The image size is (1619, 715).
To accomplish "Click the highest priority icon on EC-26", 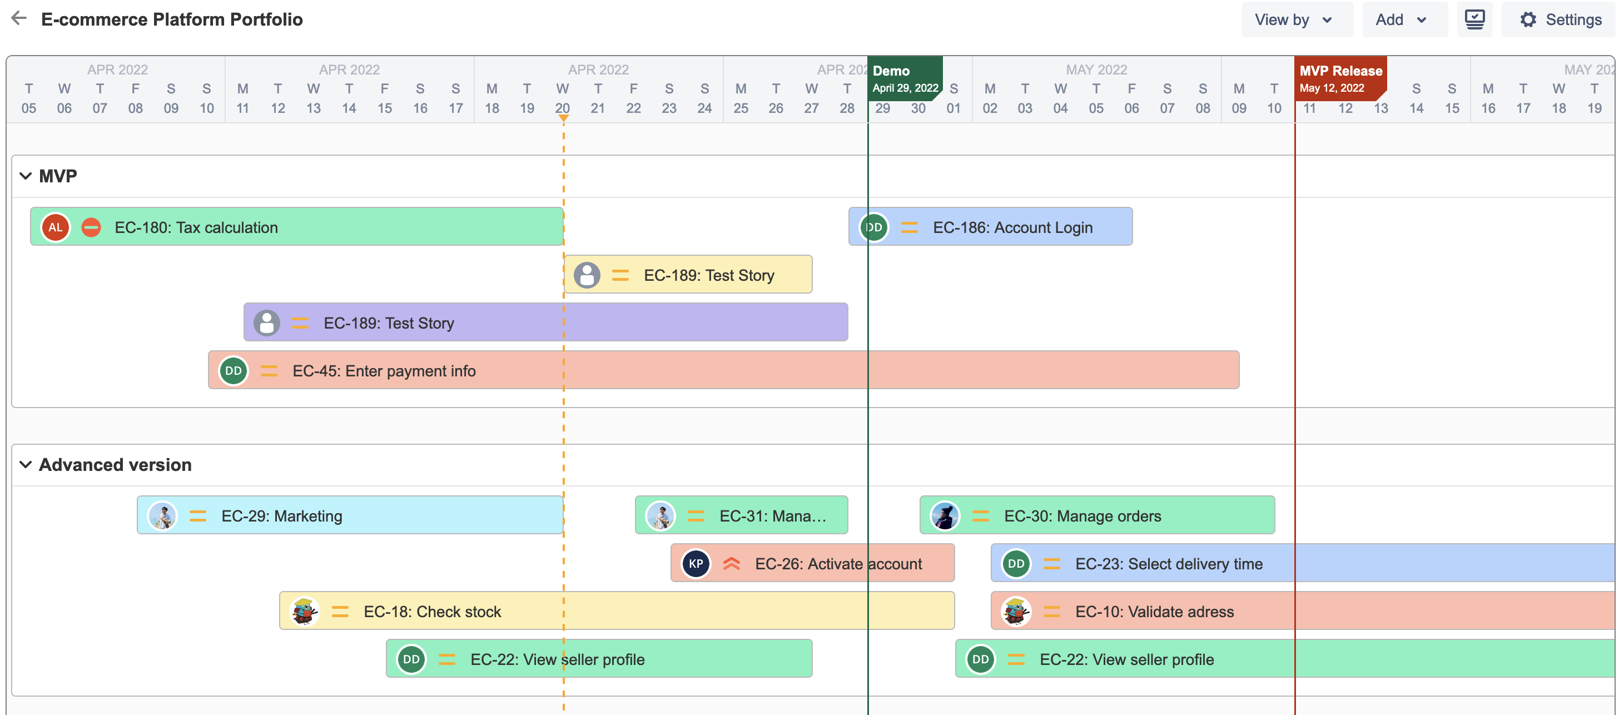I will (x=731, y=564).
